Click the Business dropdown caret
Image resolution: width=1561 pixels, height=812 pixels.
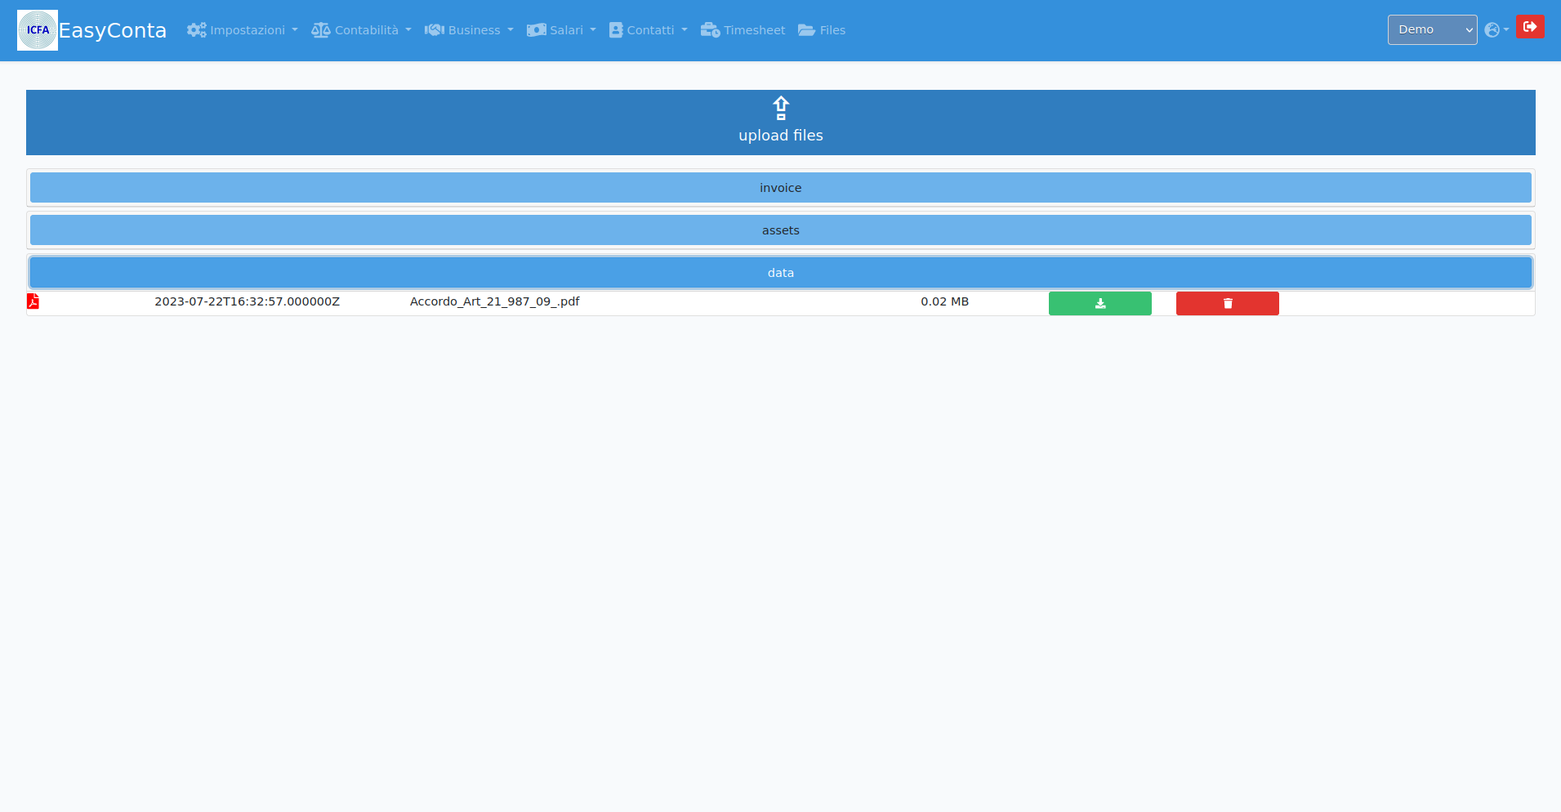click(x=511, y=30)
